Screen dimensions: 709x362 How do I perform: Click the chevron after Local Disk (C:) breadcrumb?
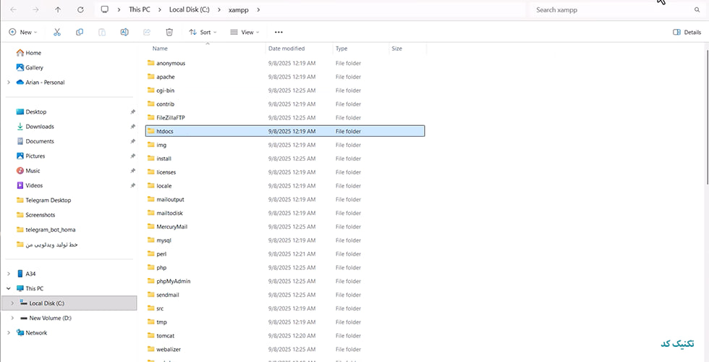(x=218, y=9)
